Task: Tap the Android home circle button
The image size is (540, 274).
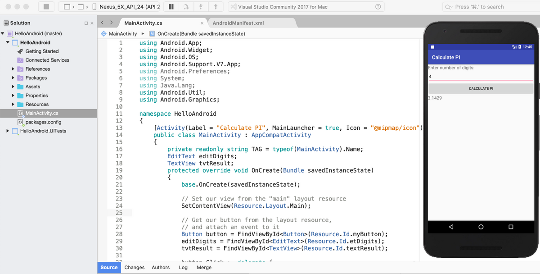Action: coord(481,227)
